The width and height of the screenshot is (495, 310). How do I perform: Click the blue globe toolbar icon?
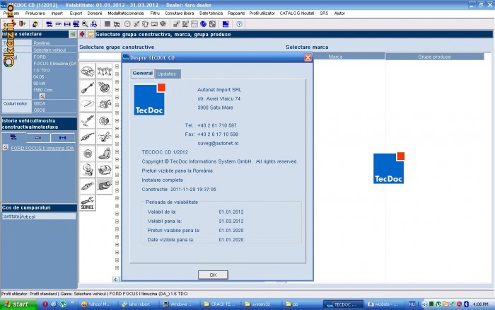(x=204, y=24)
